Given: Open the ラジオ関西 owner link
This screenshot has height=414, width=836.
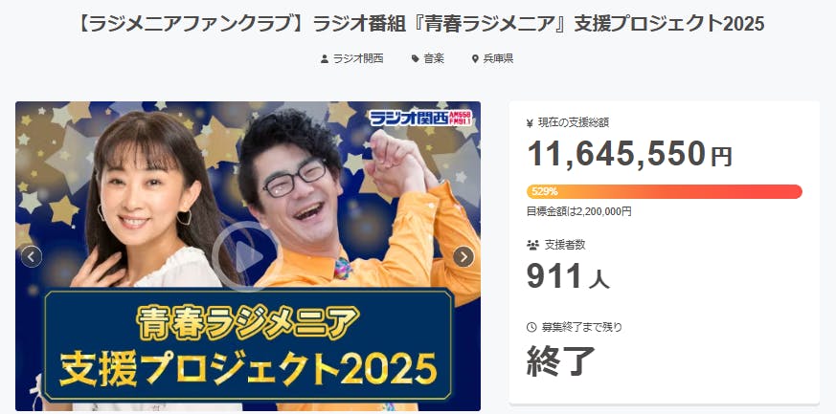Looking at the screenshot, I should tap(358, 59).
